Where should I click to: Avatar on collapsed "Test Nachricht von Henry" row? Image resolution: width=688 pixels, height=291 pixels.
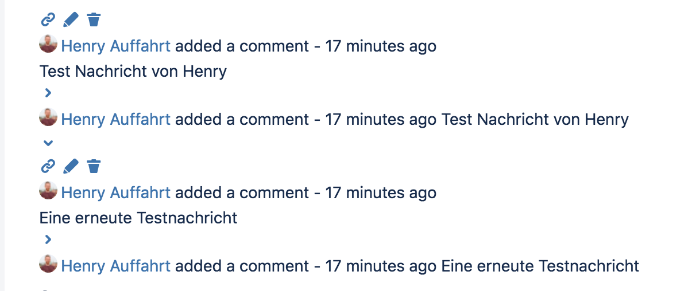48,117
